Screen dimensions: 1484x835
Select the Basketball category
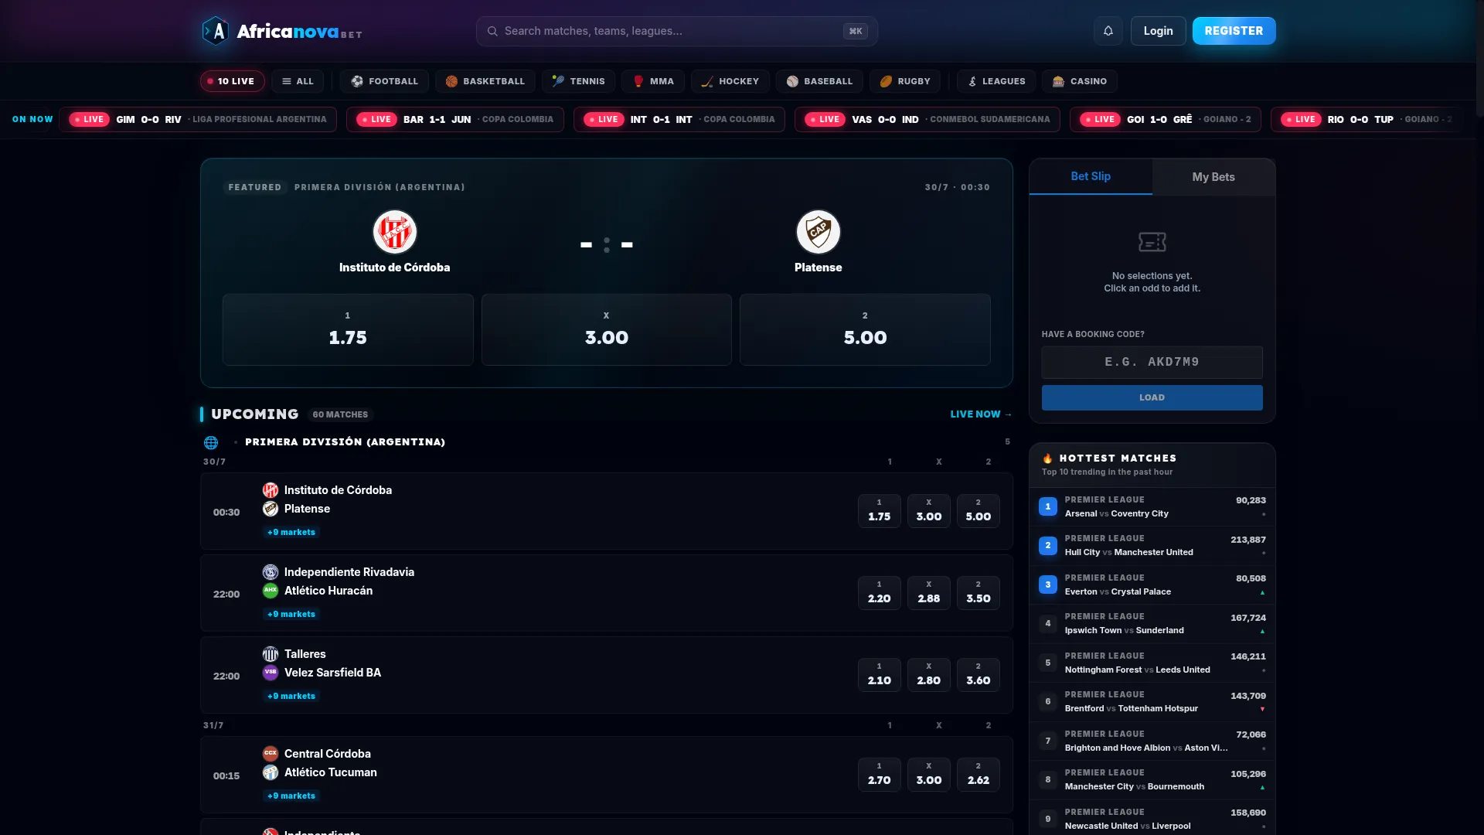[485, 81]
